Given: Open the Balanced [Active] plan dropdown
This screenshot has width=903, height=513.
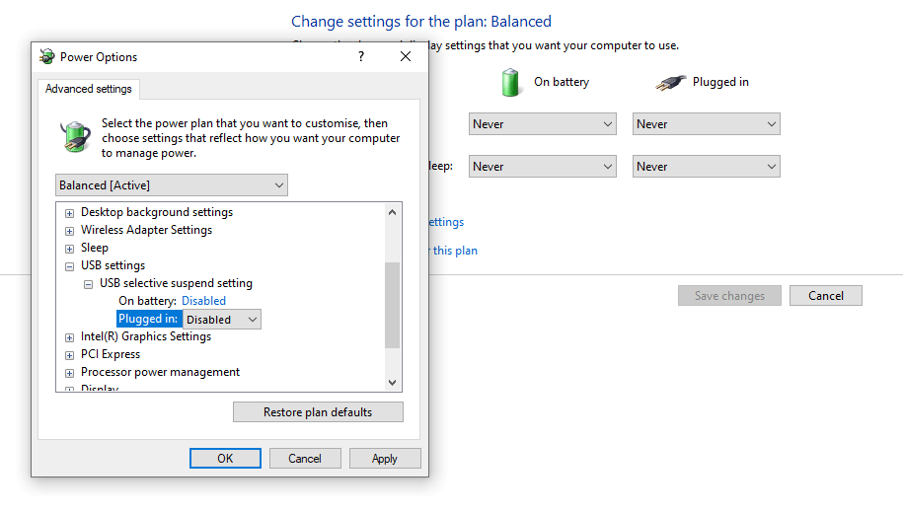Looking at the screenshot, I should pos(172,185).
